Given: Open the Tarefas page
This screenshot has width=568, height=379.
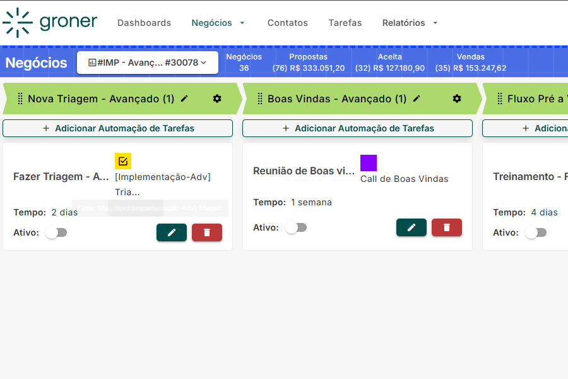Looking at the screenshot, I should 345,23.
